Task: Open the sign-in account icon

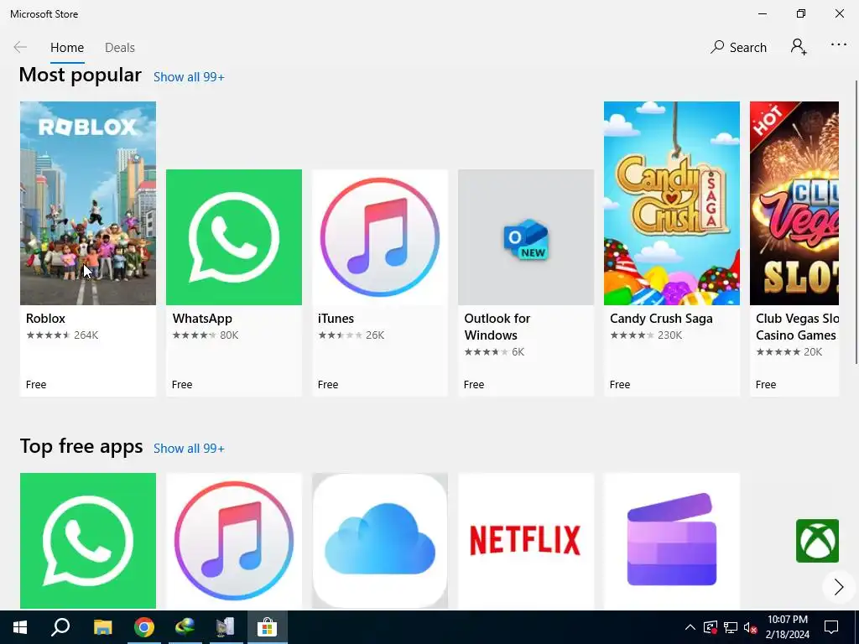Action: point(799,47)
